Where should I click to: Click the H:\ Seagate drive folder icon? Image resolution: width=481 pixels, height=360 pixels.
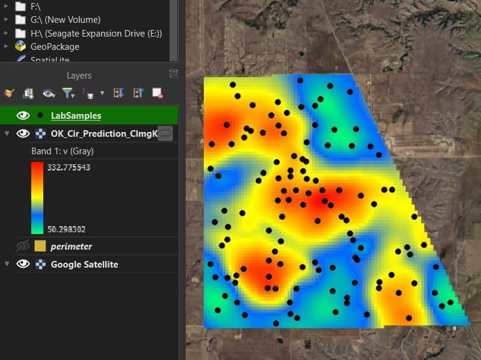coord(20,33)
